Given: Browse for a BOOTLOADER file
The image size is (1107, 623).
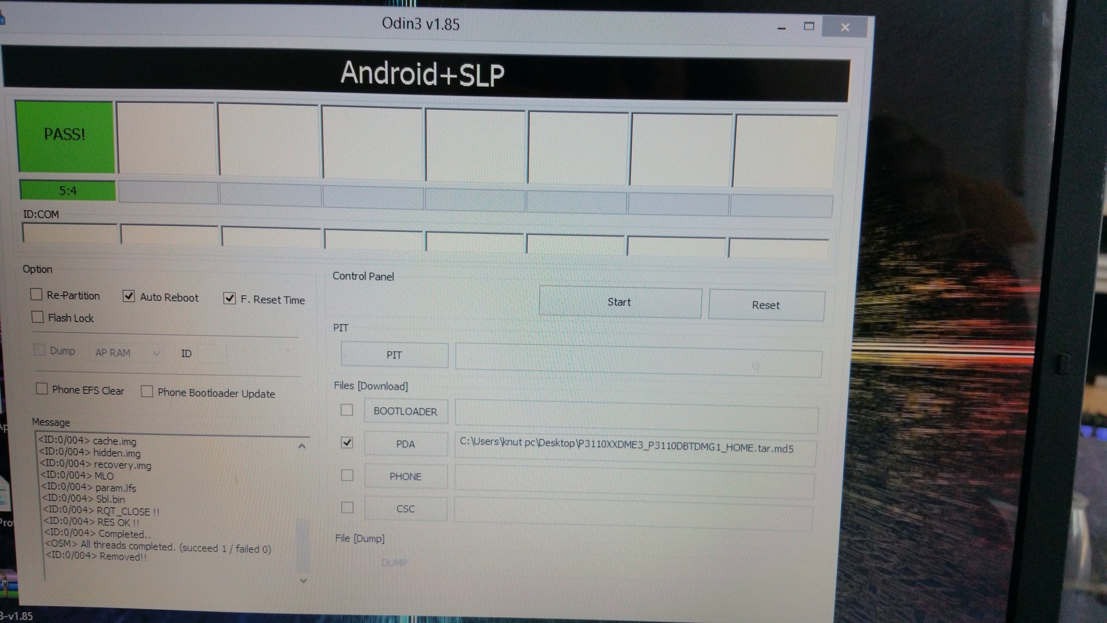Looking at the screenshot, I should pos(405,411).
